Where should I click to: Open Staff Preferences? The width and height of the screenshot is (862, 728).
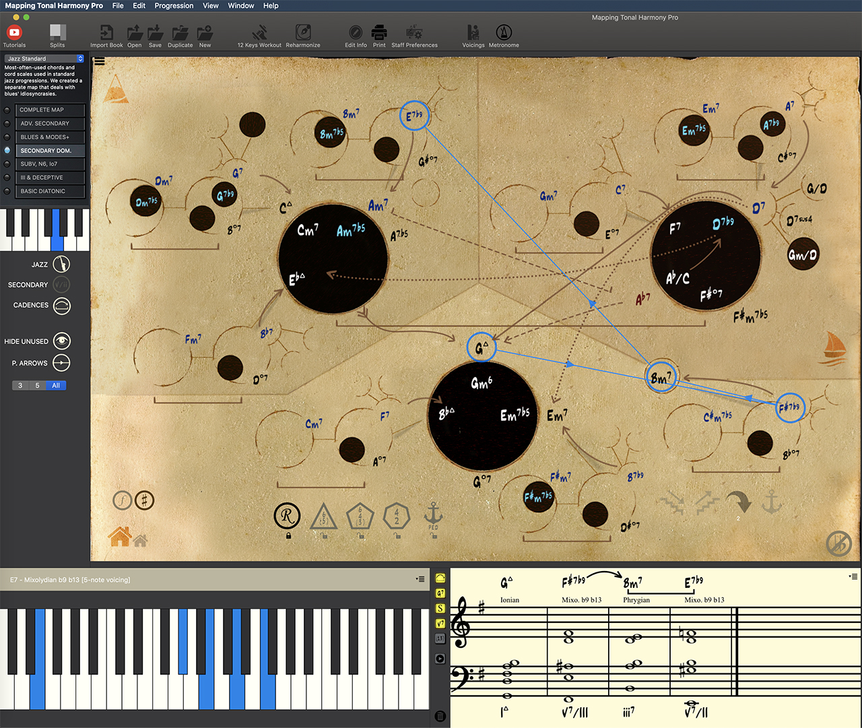(x=414, y=32)
